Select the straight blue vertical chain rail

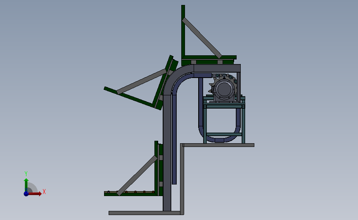tap(174, 139)
